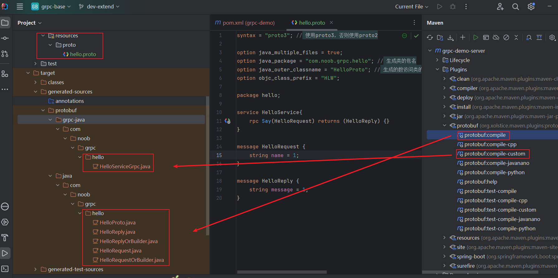Select the protobuf:compile-custom goal
Viewport: 558px width, 278px height.
[494, 154]
